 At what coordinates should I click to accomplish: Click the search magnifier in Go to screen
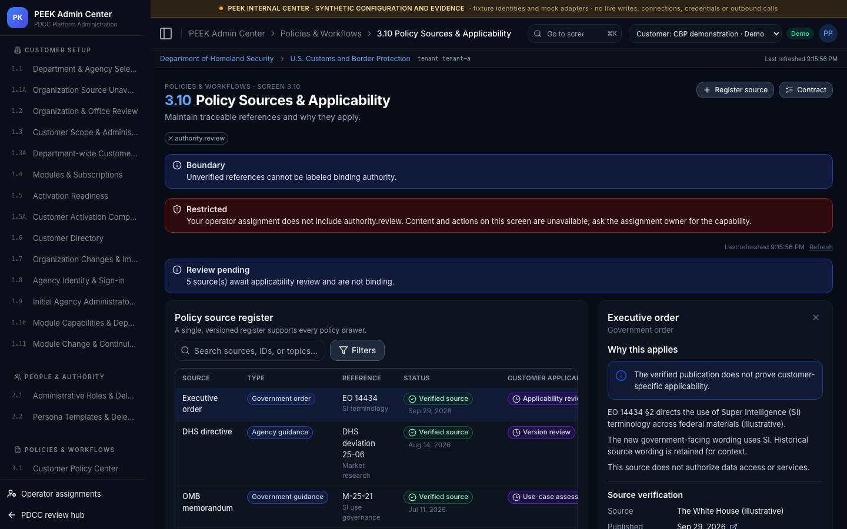pyautogui.click(x=538, y=34)
